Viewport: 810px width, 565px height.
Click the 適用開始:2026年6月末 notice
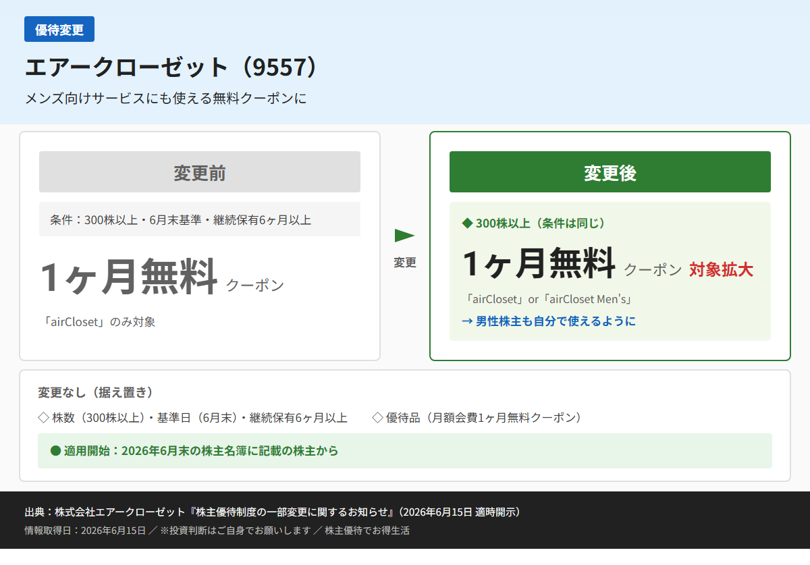pos(405,451)
